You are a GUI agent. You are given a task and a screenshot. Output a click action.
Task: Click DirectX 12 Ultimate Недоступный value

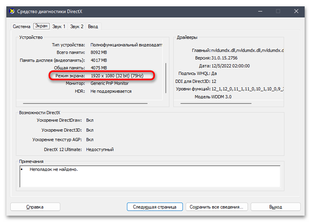(x=100, y=149)
